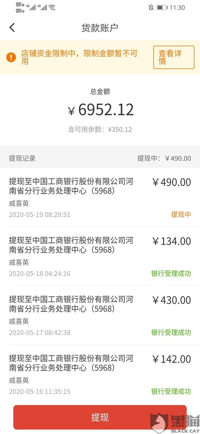
Task: Tap the back arrow icon
Action: coord(12,28)
